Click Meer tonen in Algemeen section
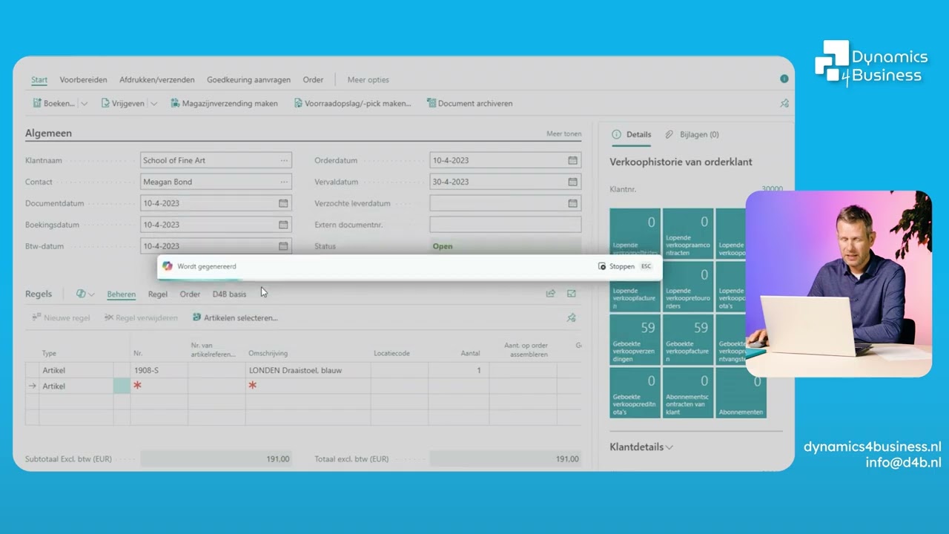This screenshot has width=949, height=534. point(563,134)
